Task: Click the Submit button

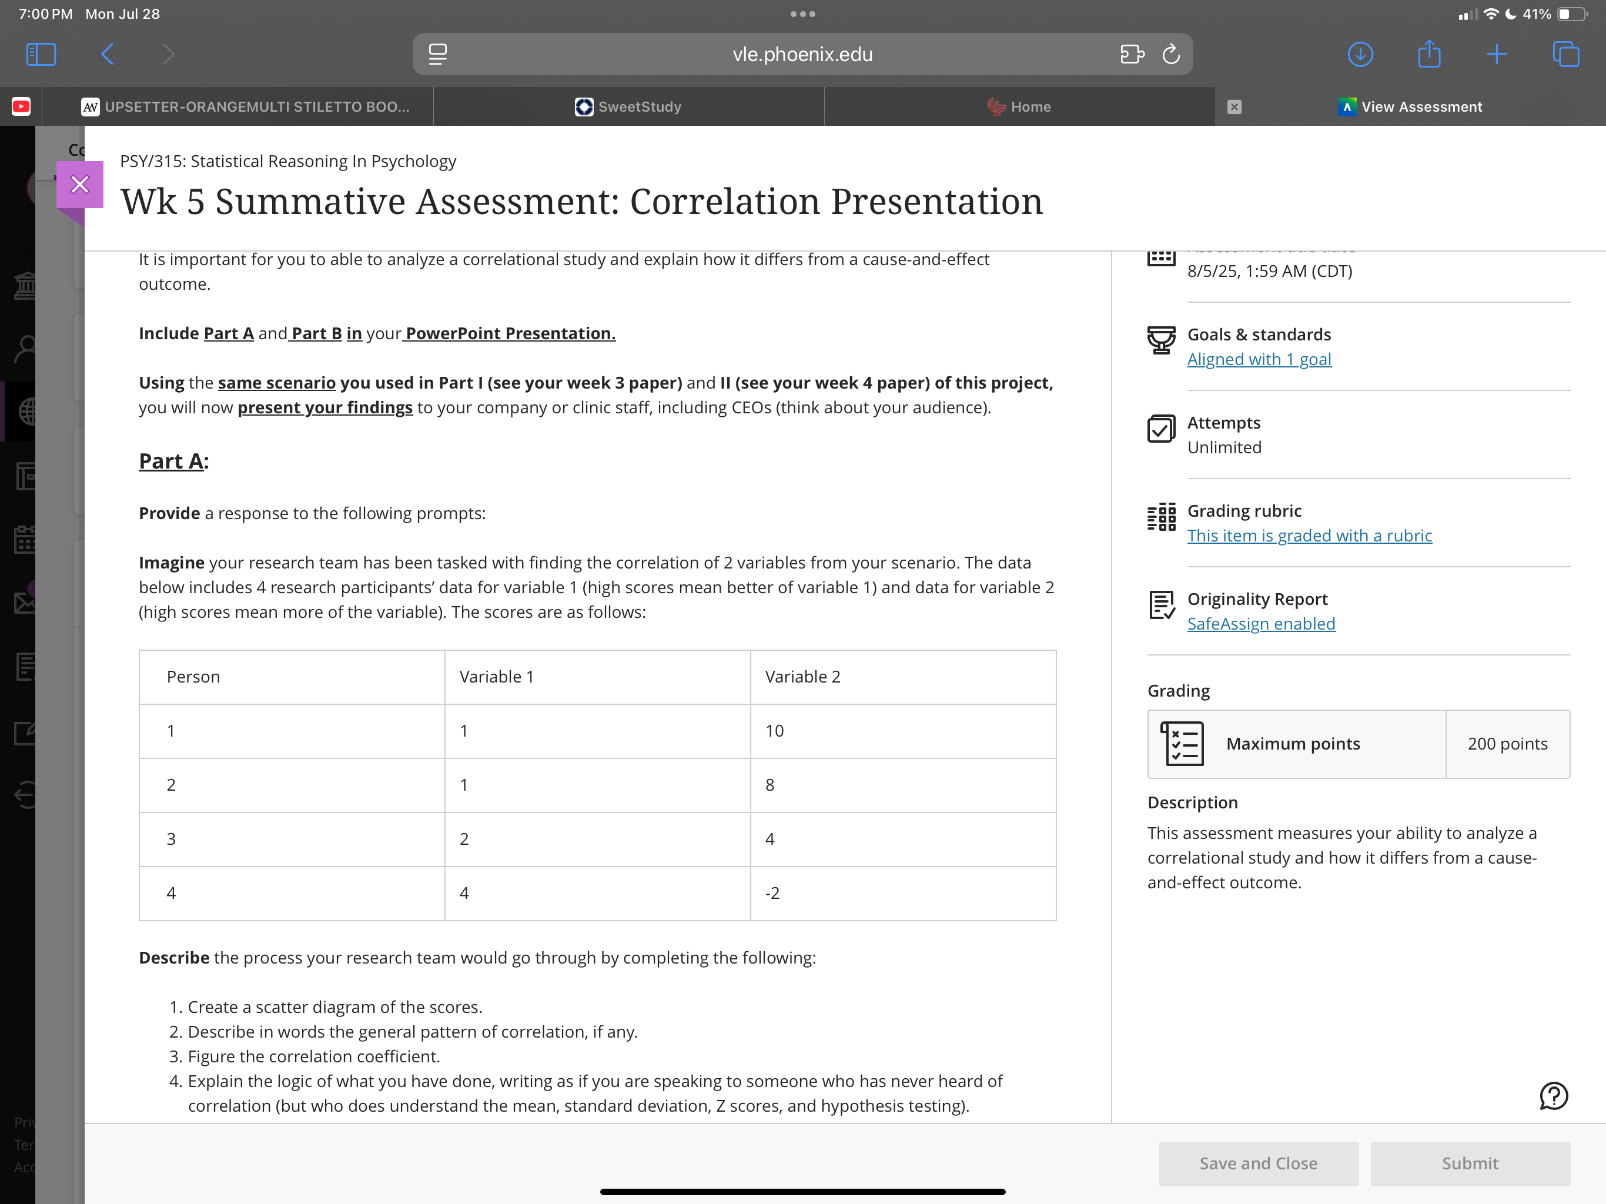Action: (1470, 1163)
